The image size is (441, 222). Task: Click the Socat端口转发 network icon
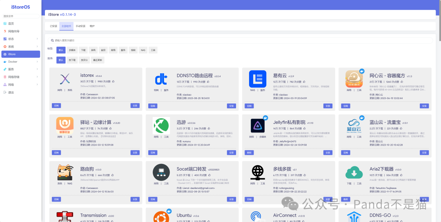[x=161, y=172]
